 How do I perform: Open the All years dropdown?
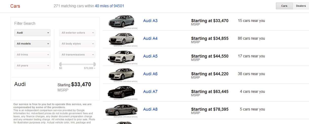pyautogui.click(x=32, y=66)
